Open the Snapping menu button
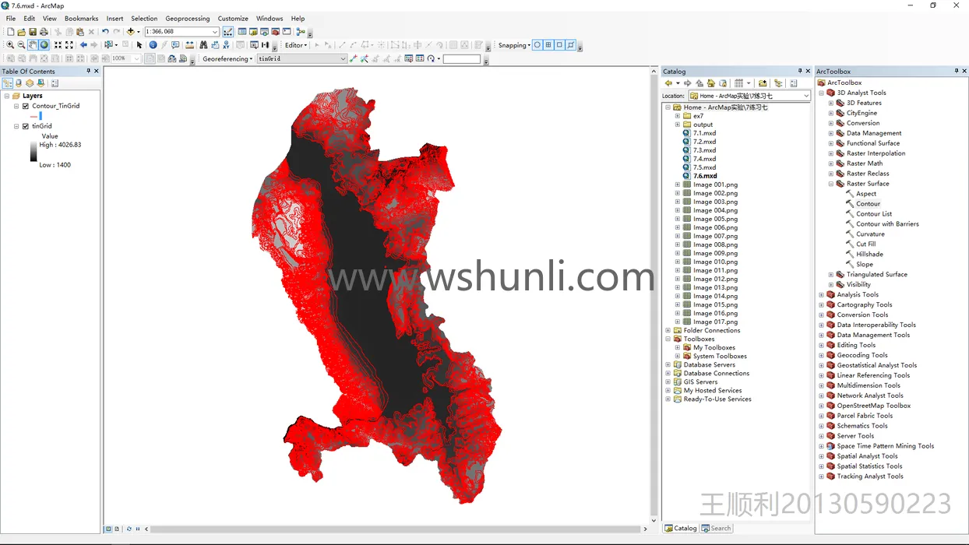Image resolution: width=969 pixels, height=545 pixels. pos(514,45)
